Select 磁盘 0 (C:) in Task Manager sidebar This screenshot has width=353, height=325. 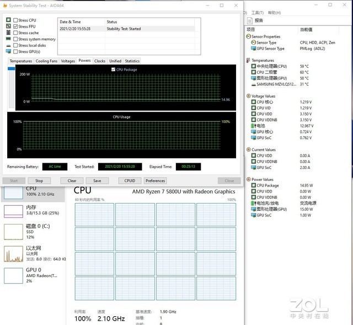[x=33, y=232]
